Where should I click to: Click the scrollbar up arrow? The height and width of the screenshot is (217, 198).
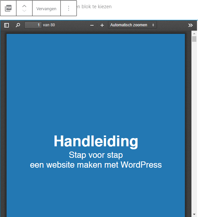click(194, 33)
